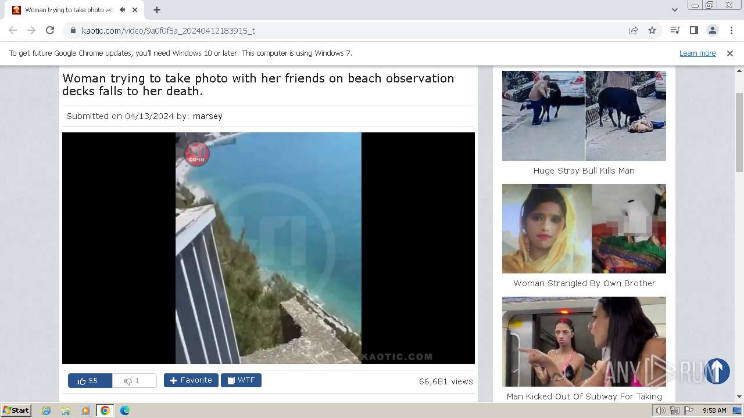Click the scrollbar down arrow
Image resolution: width=744 pixels, height=418 pixels.
(739, 397)
